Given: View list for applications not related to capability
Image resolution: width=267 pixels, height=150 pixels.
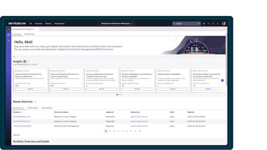Looking at the screenshot, I should [137, 89].
